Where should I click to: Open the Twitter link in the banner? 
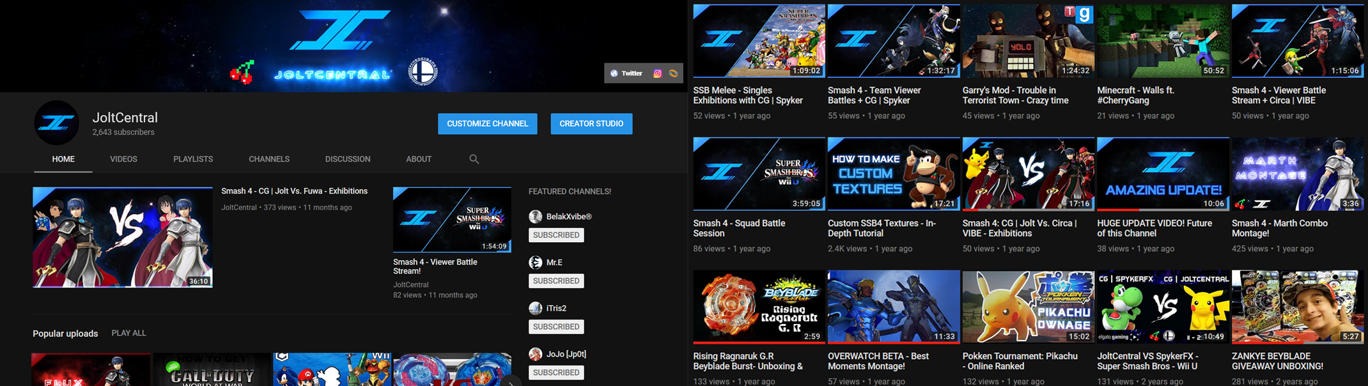coord(626,73)
